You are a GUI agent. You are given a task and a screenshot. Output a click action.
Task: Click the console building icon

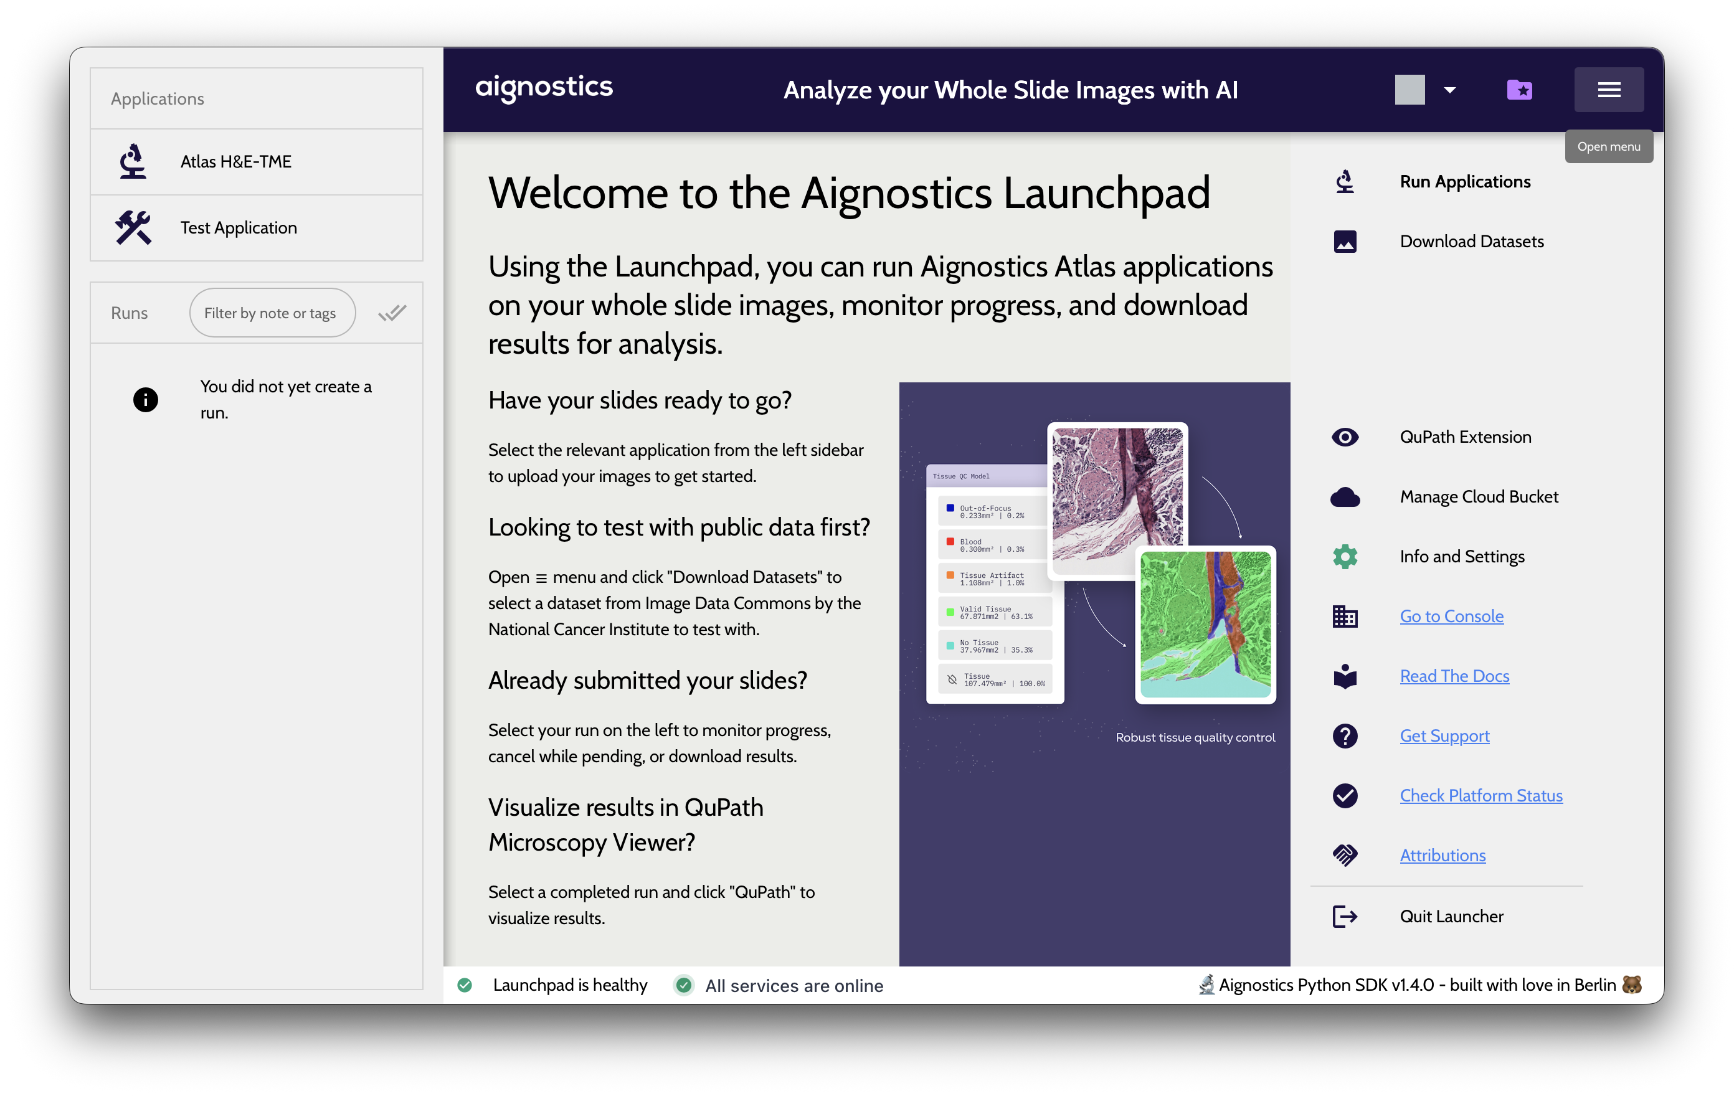[x=1345, y=616]
